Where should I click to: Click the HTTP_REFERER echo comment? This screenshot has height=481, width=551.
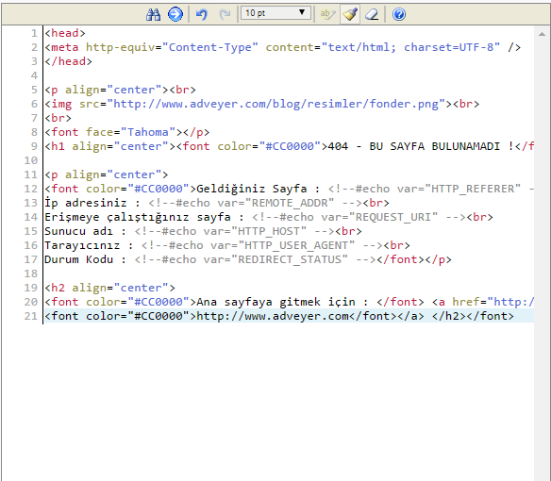click(431, 189)
